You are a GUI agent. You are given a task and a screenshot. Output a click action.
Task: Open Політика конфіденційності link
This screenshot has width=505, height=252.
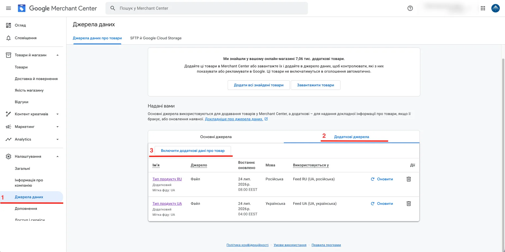pyautogui.click(x=248, y=245)
